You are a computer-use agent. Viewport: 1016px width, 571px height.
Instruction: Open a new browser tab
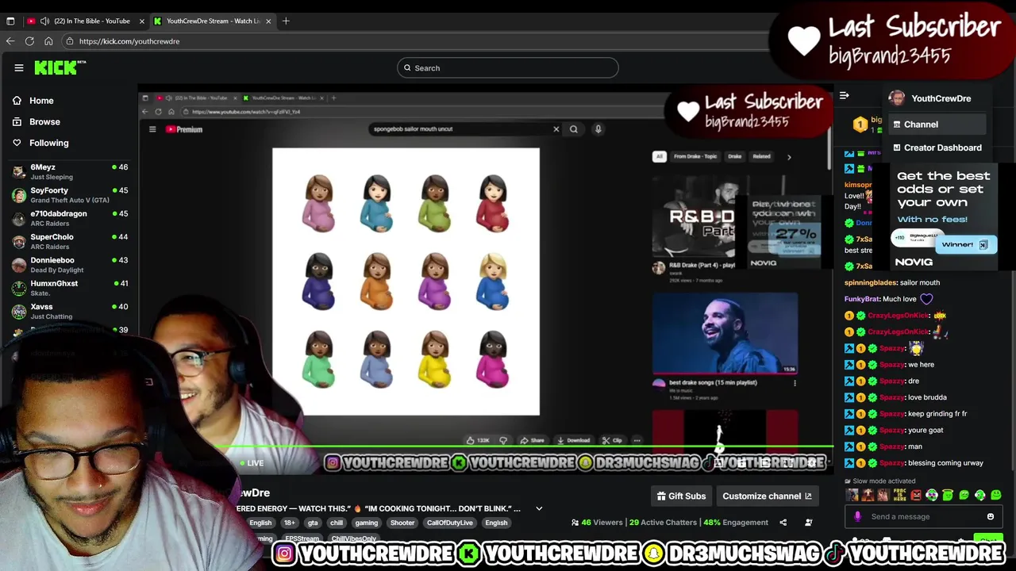(286, 21)
